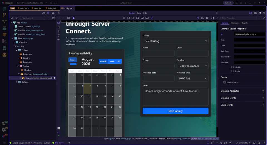Click the code view icon beside Find Elements
The width and height of the screenshot is (267, 145).
click(12, 18)
